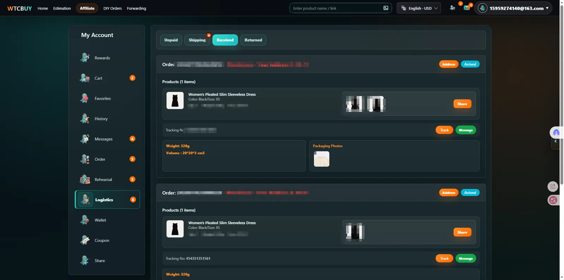Expand the English · USD language dropdown
This screenshot has width=564, height=280.
419,8
